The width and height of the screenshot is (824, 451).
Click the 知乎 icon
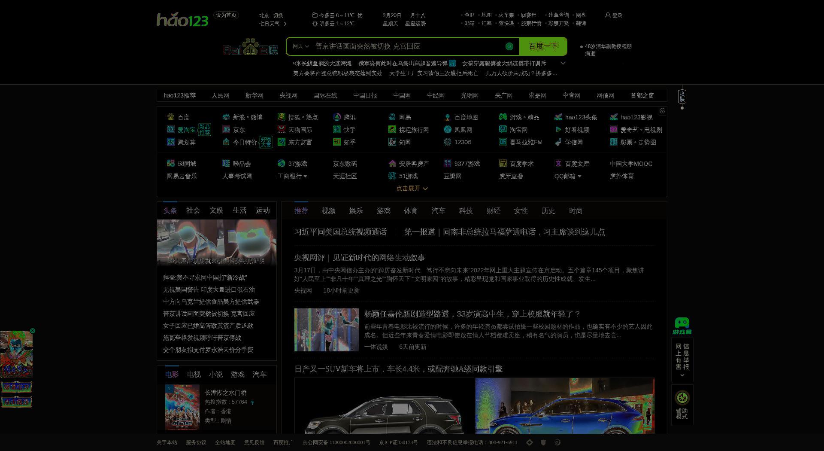click(336, 142)
